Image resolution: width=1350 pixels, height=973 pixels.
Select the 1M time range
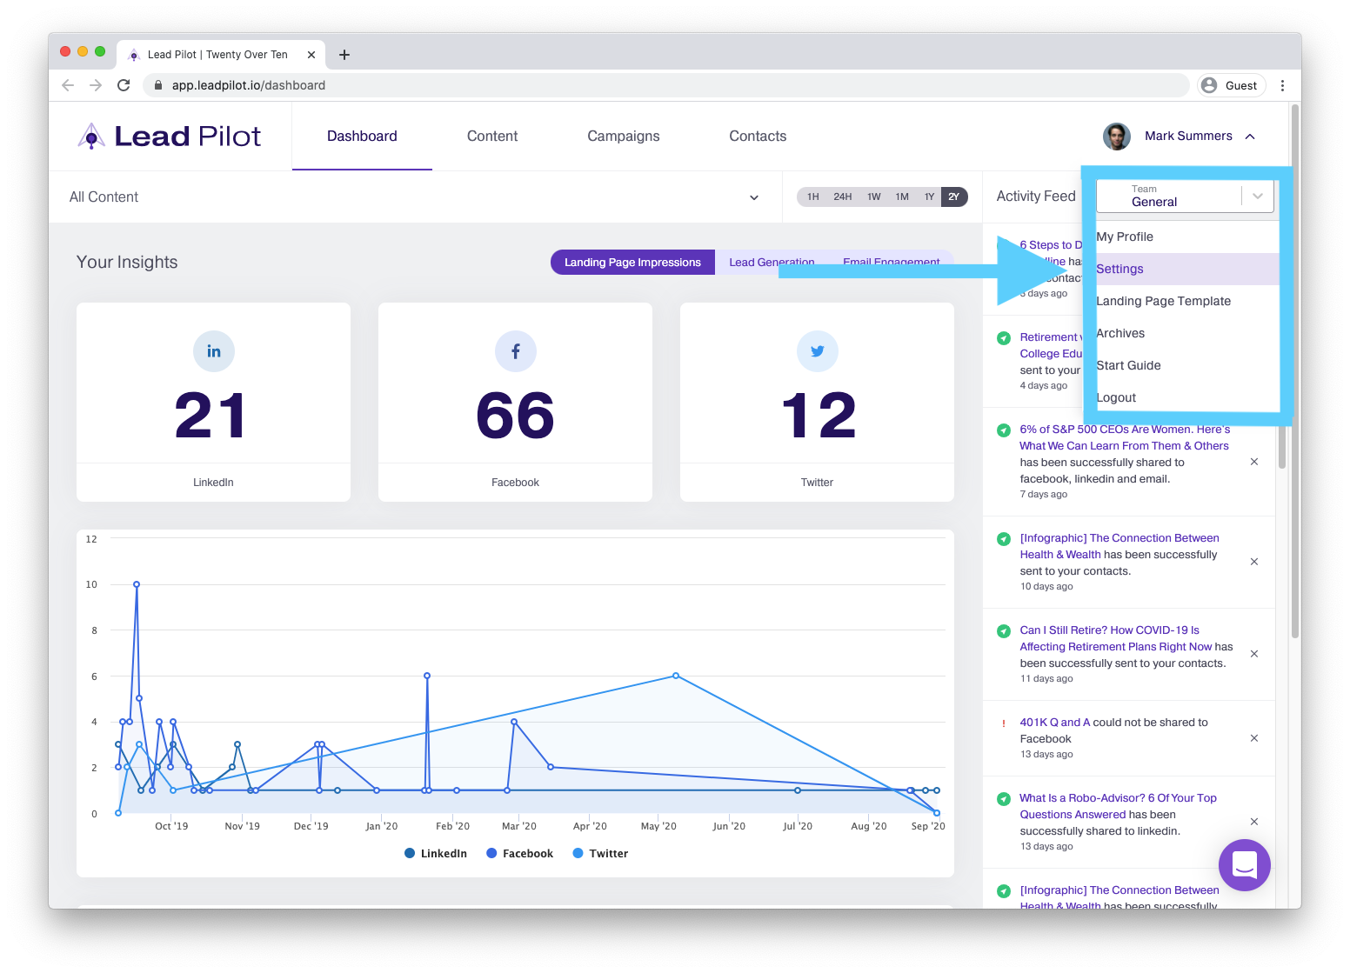click(x=902, y=197)
